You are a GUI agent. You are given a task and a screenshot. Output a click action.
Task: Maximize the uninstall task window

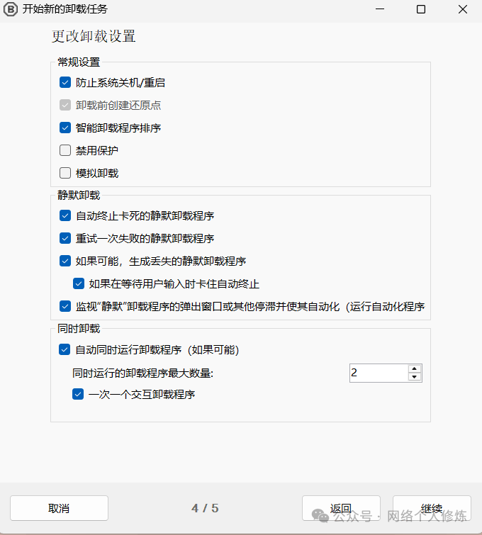point(421,9)
